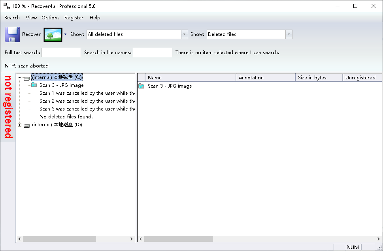
Task: Select 'Scan 3 - JPG image' in the tree
Action: [62, 85]
